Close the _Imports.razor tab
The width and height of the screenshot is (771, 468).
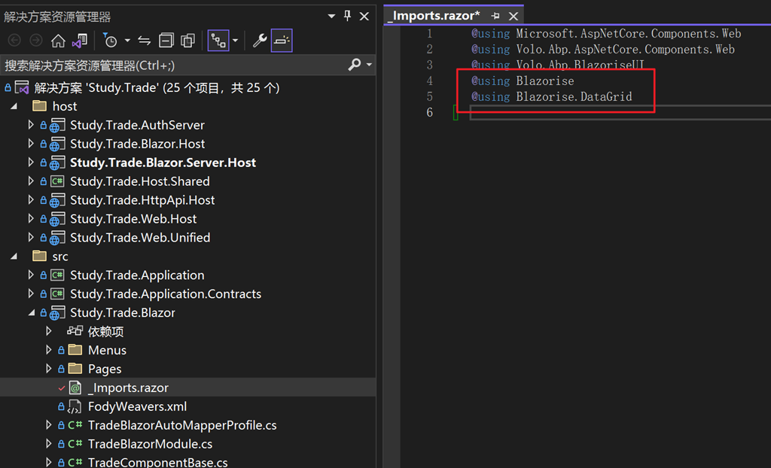pyautogui.click(x=513, y=17)
